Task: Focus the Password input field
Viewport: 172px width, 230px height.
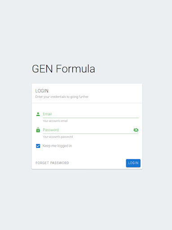Action: 88,130
